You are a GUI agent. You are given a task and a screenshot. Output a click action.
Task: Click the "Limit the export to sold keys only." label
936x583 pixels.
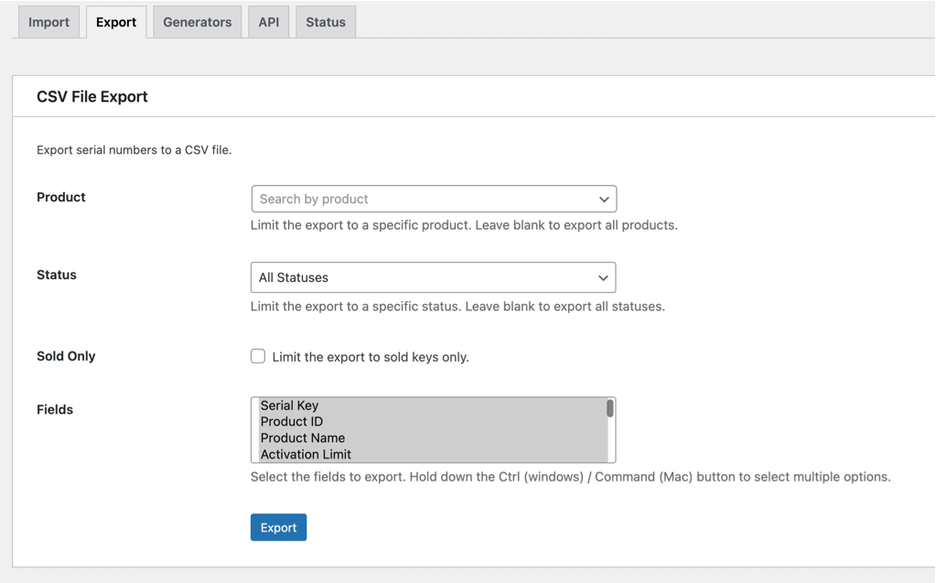tap(371, 357)
